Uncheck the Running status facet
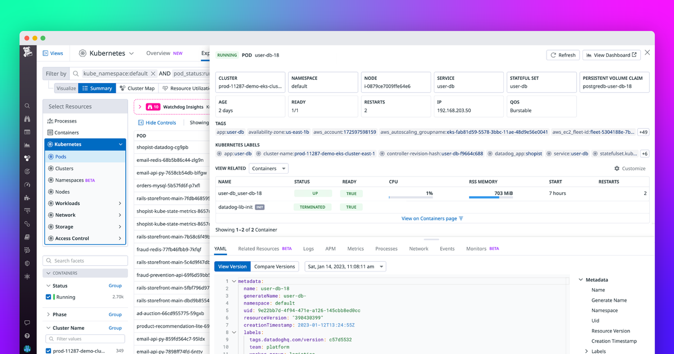This screenshot has height=354, width=674. tap(48, 297)
